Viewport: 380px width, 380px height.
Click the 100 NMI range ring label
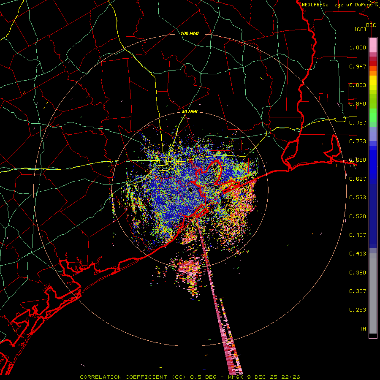(190, 33)
